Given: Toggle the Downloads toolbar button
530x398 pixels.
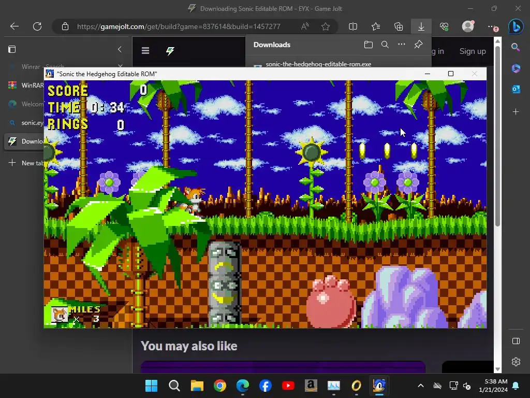Looking at the screenshot, I should click(421, 26).
